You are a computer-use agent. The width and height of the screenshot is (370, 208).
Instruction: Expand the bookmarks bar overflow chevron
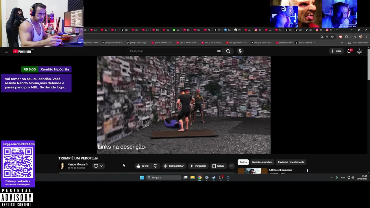pyautogui.click(x=342, y=43)
